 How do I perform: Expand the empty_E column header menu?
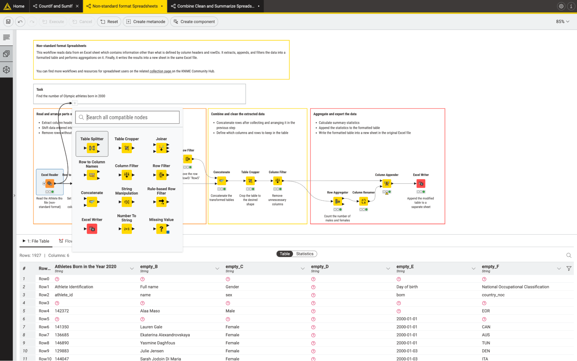pos(474,268)
